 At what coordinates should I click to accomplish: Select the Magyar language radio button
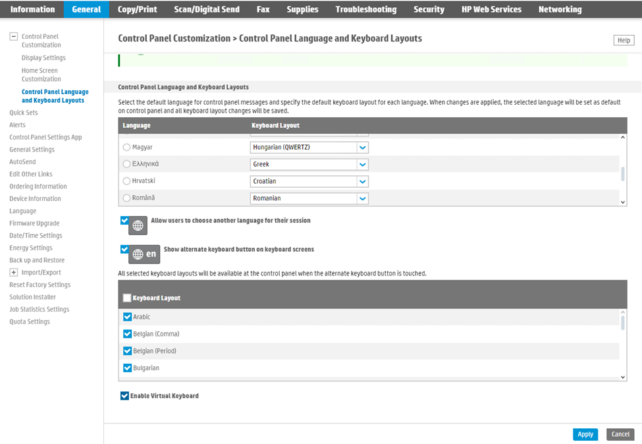(x=127, y=148)
